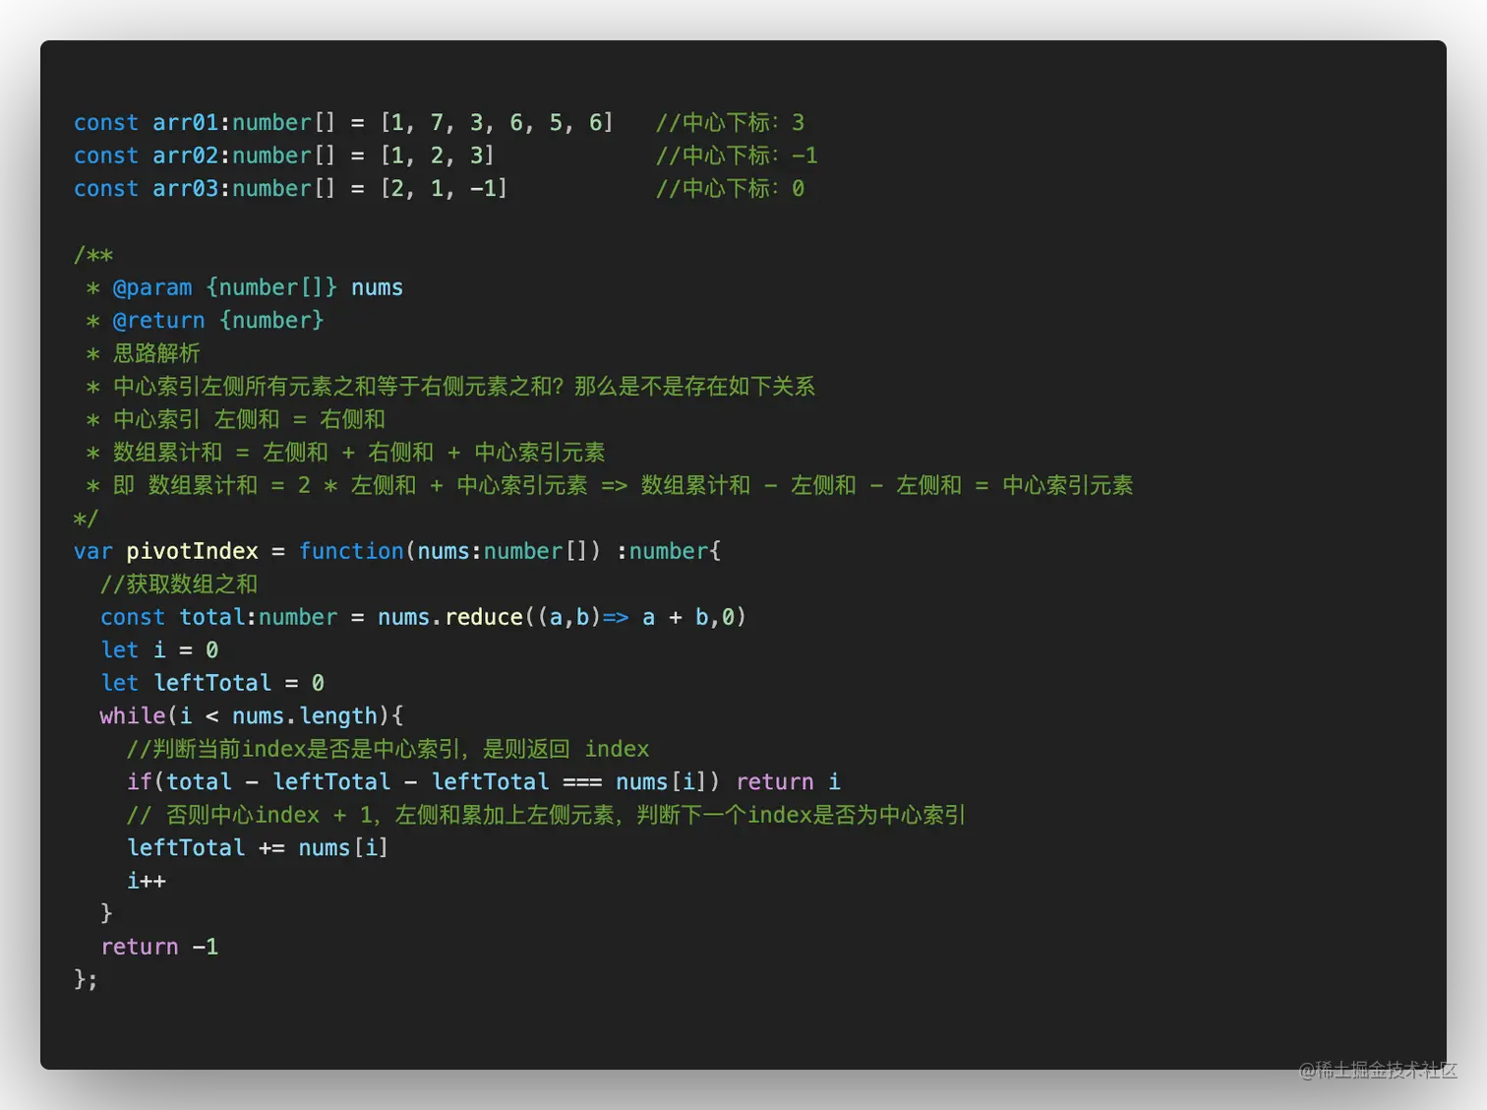Viewport: 1487px width, 1110px height.
Task: Click the comment '//中心下标: 3'
Action: [731, 123]
